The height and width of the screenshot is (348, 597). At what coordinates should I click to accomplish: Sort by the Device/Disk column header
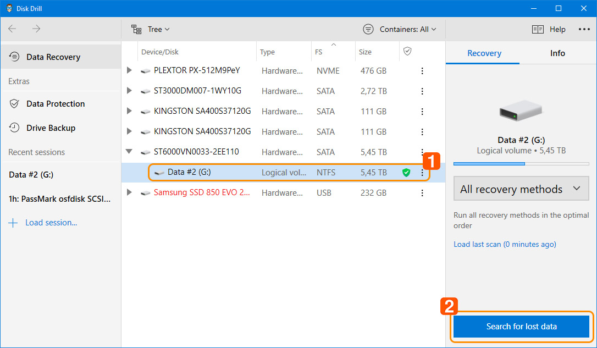click(159, 52)
